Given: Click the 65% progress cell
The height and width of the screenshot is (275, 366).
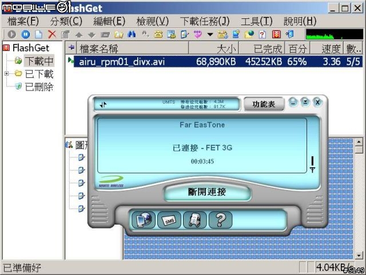Looking at the screenshot, I should click(297, 62).
